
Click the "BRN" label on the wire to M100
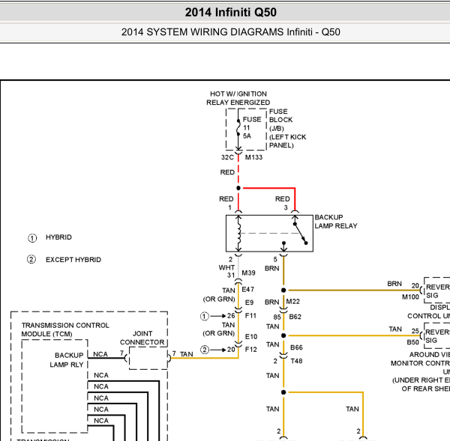click(x=394, y=284)
